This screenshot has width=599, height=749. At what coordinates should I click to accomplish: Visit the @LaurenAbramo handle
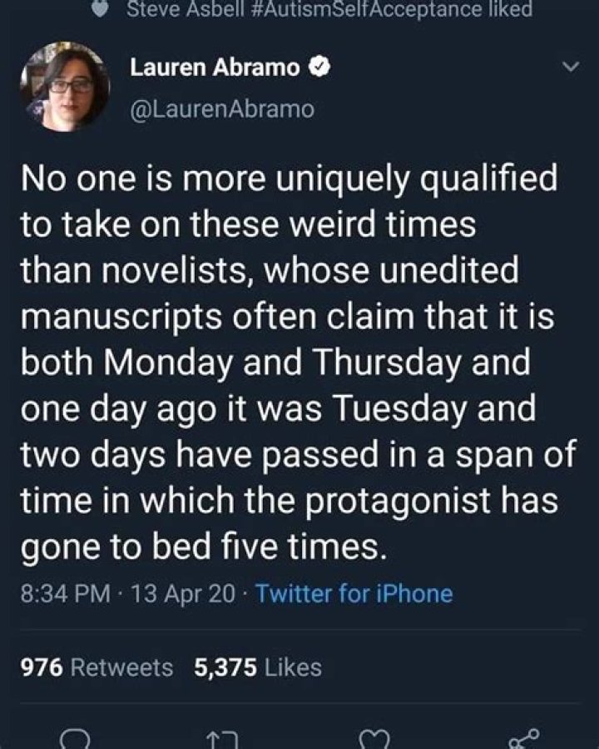[222, 109]
